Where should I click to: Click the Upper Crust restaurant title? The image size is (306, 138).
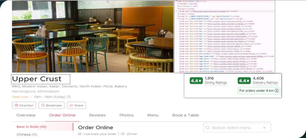coord(37,79)
